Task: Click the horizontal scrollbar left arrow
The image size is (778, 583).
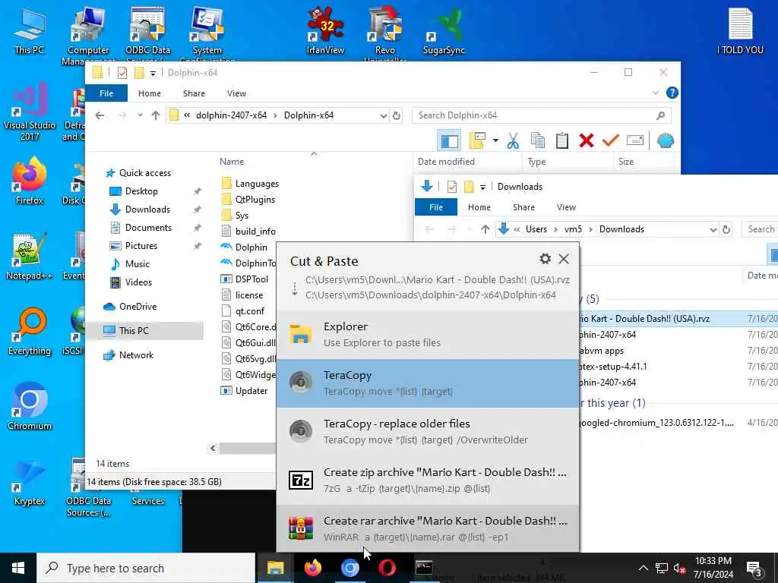Action: [213, 448]
